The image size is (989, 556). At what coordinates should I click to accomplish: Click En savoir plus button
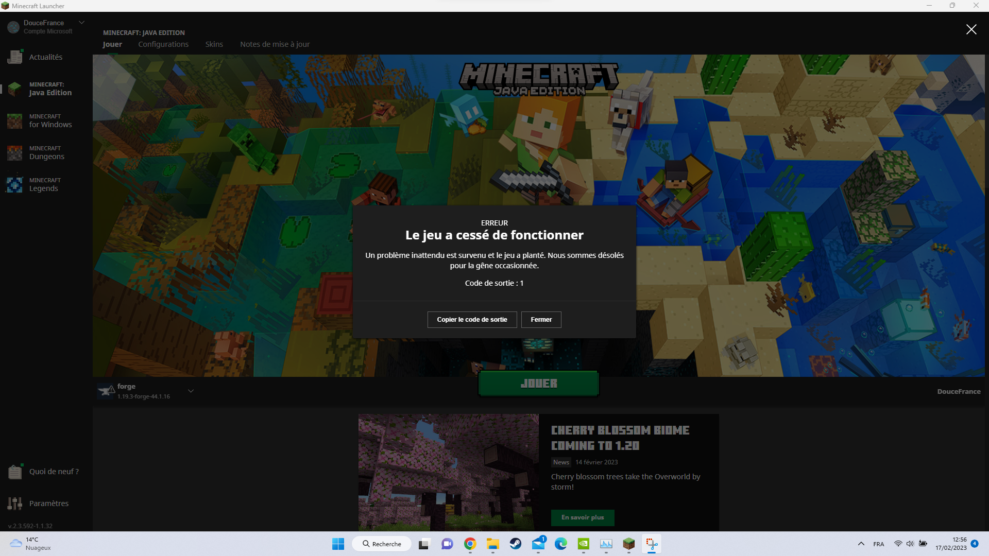pyautogui.click(x=583, y=517)
